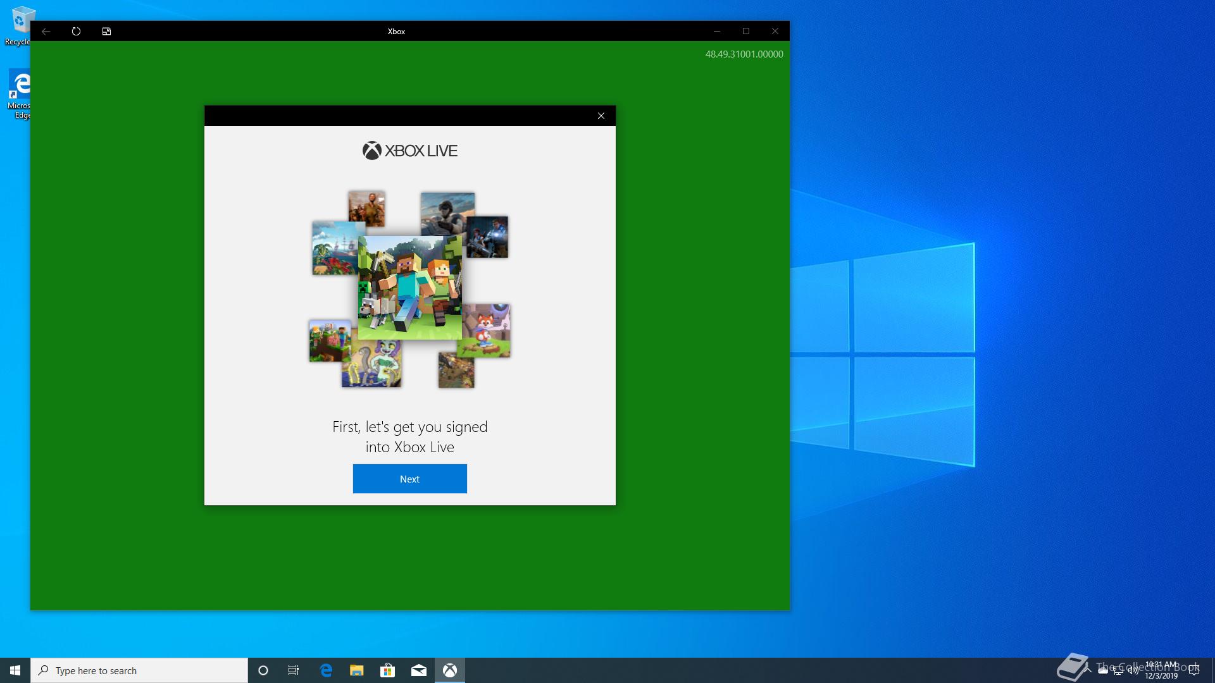This screenshot has height=683, width=1215.
Task: Click the network icon in the system tray
Action: click(x=1118, y=671)
